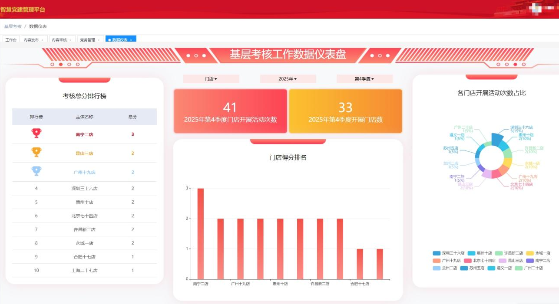Click the 基层考核 breadcrumb link
Screen dimensions: 559x304
[13, 26]
